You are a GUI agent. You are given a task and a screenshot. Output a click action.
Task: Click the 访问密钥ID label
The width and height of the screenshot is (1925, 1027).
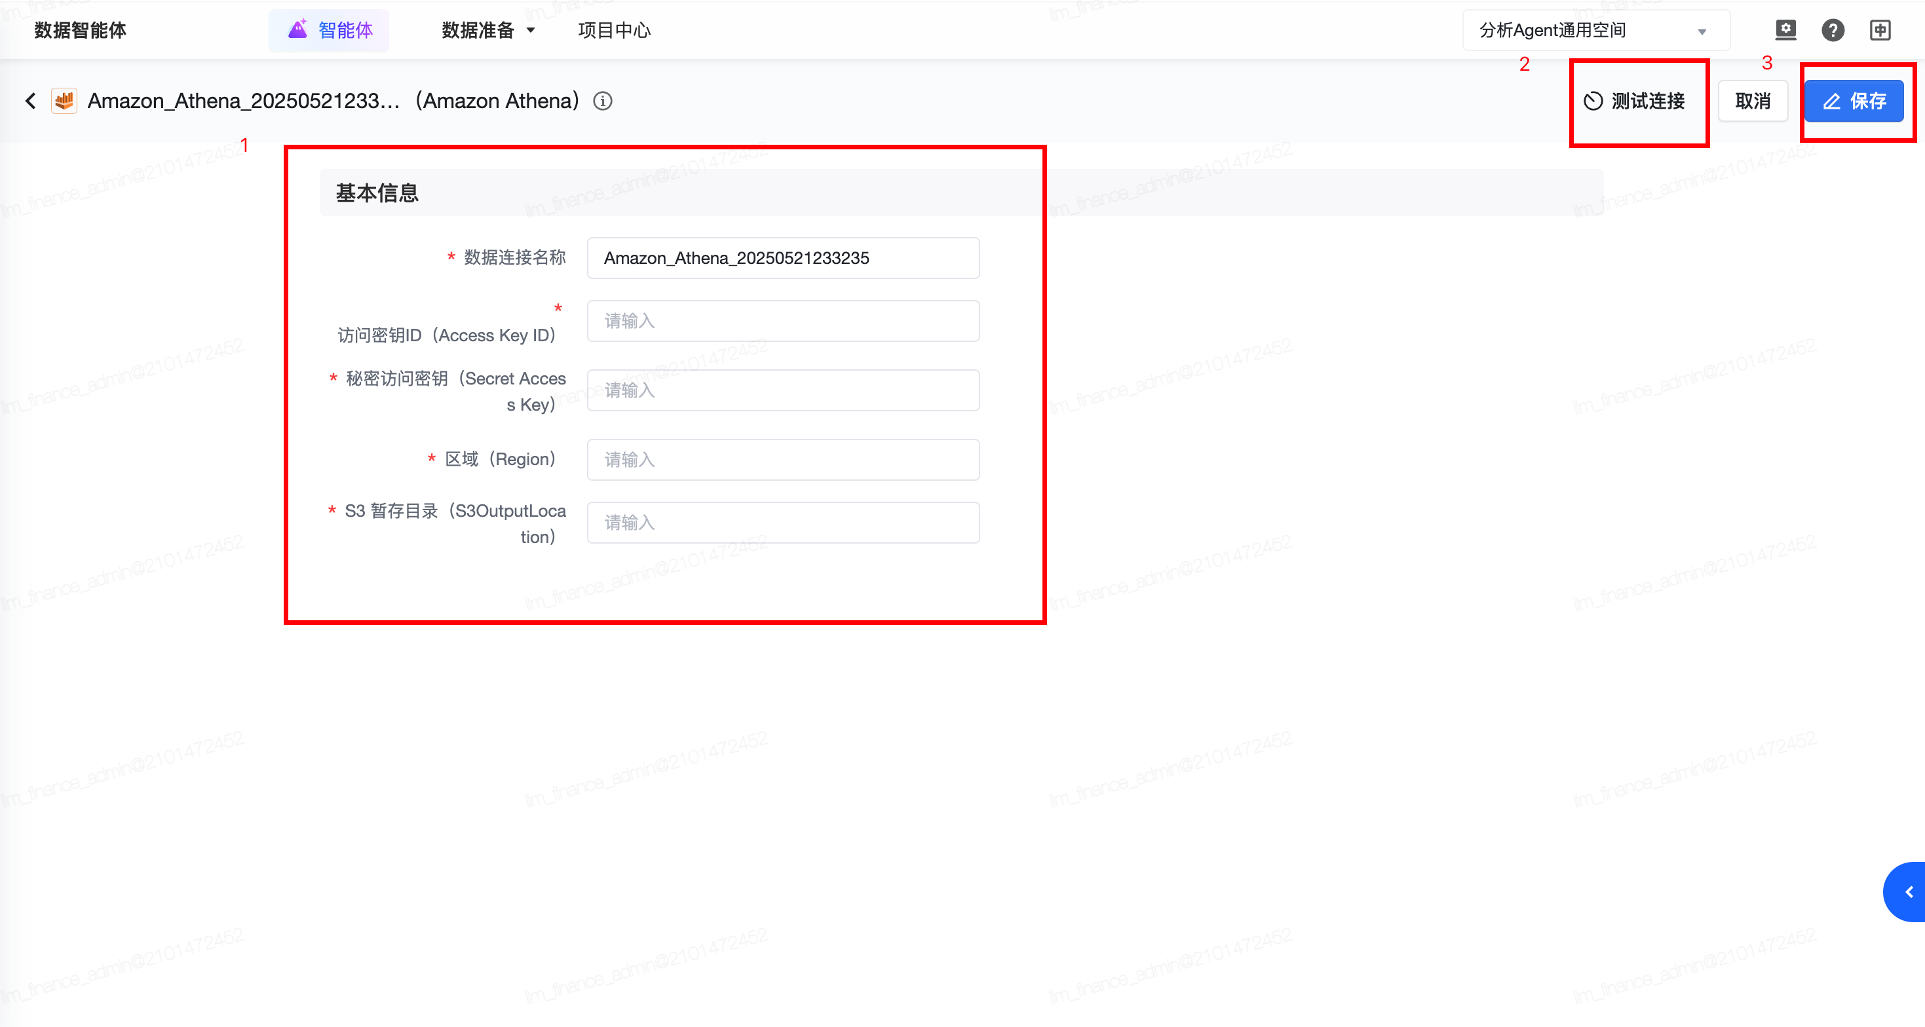click(x=447, y=335)
